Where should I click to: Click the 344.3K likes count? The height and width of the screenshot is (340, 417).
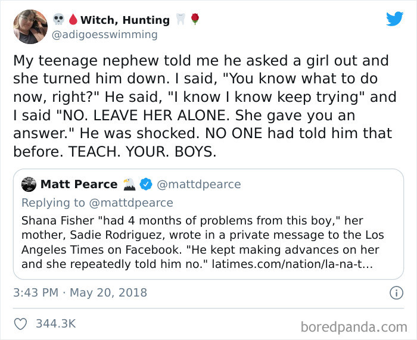57,323
